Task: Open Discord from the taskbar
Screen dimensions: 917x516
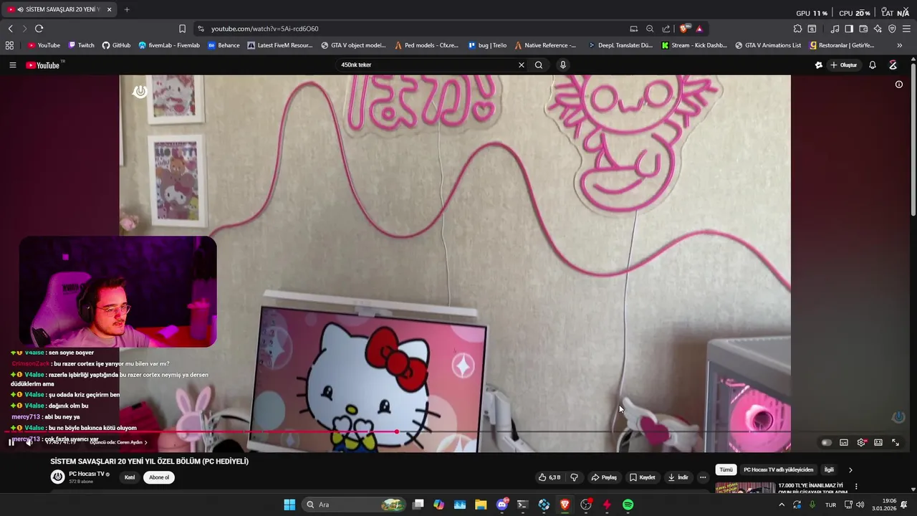Action: (x=502, y=505)
